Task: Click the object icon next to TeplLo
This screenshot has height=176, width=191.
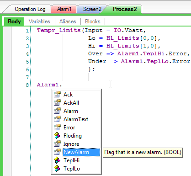Action: pyautogui.click(x=57, y=169)
